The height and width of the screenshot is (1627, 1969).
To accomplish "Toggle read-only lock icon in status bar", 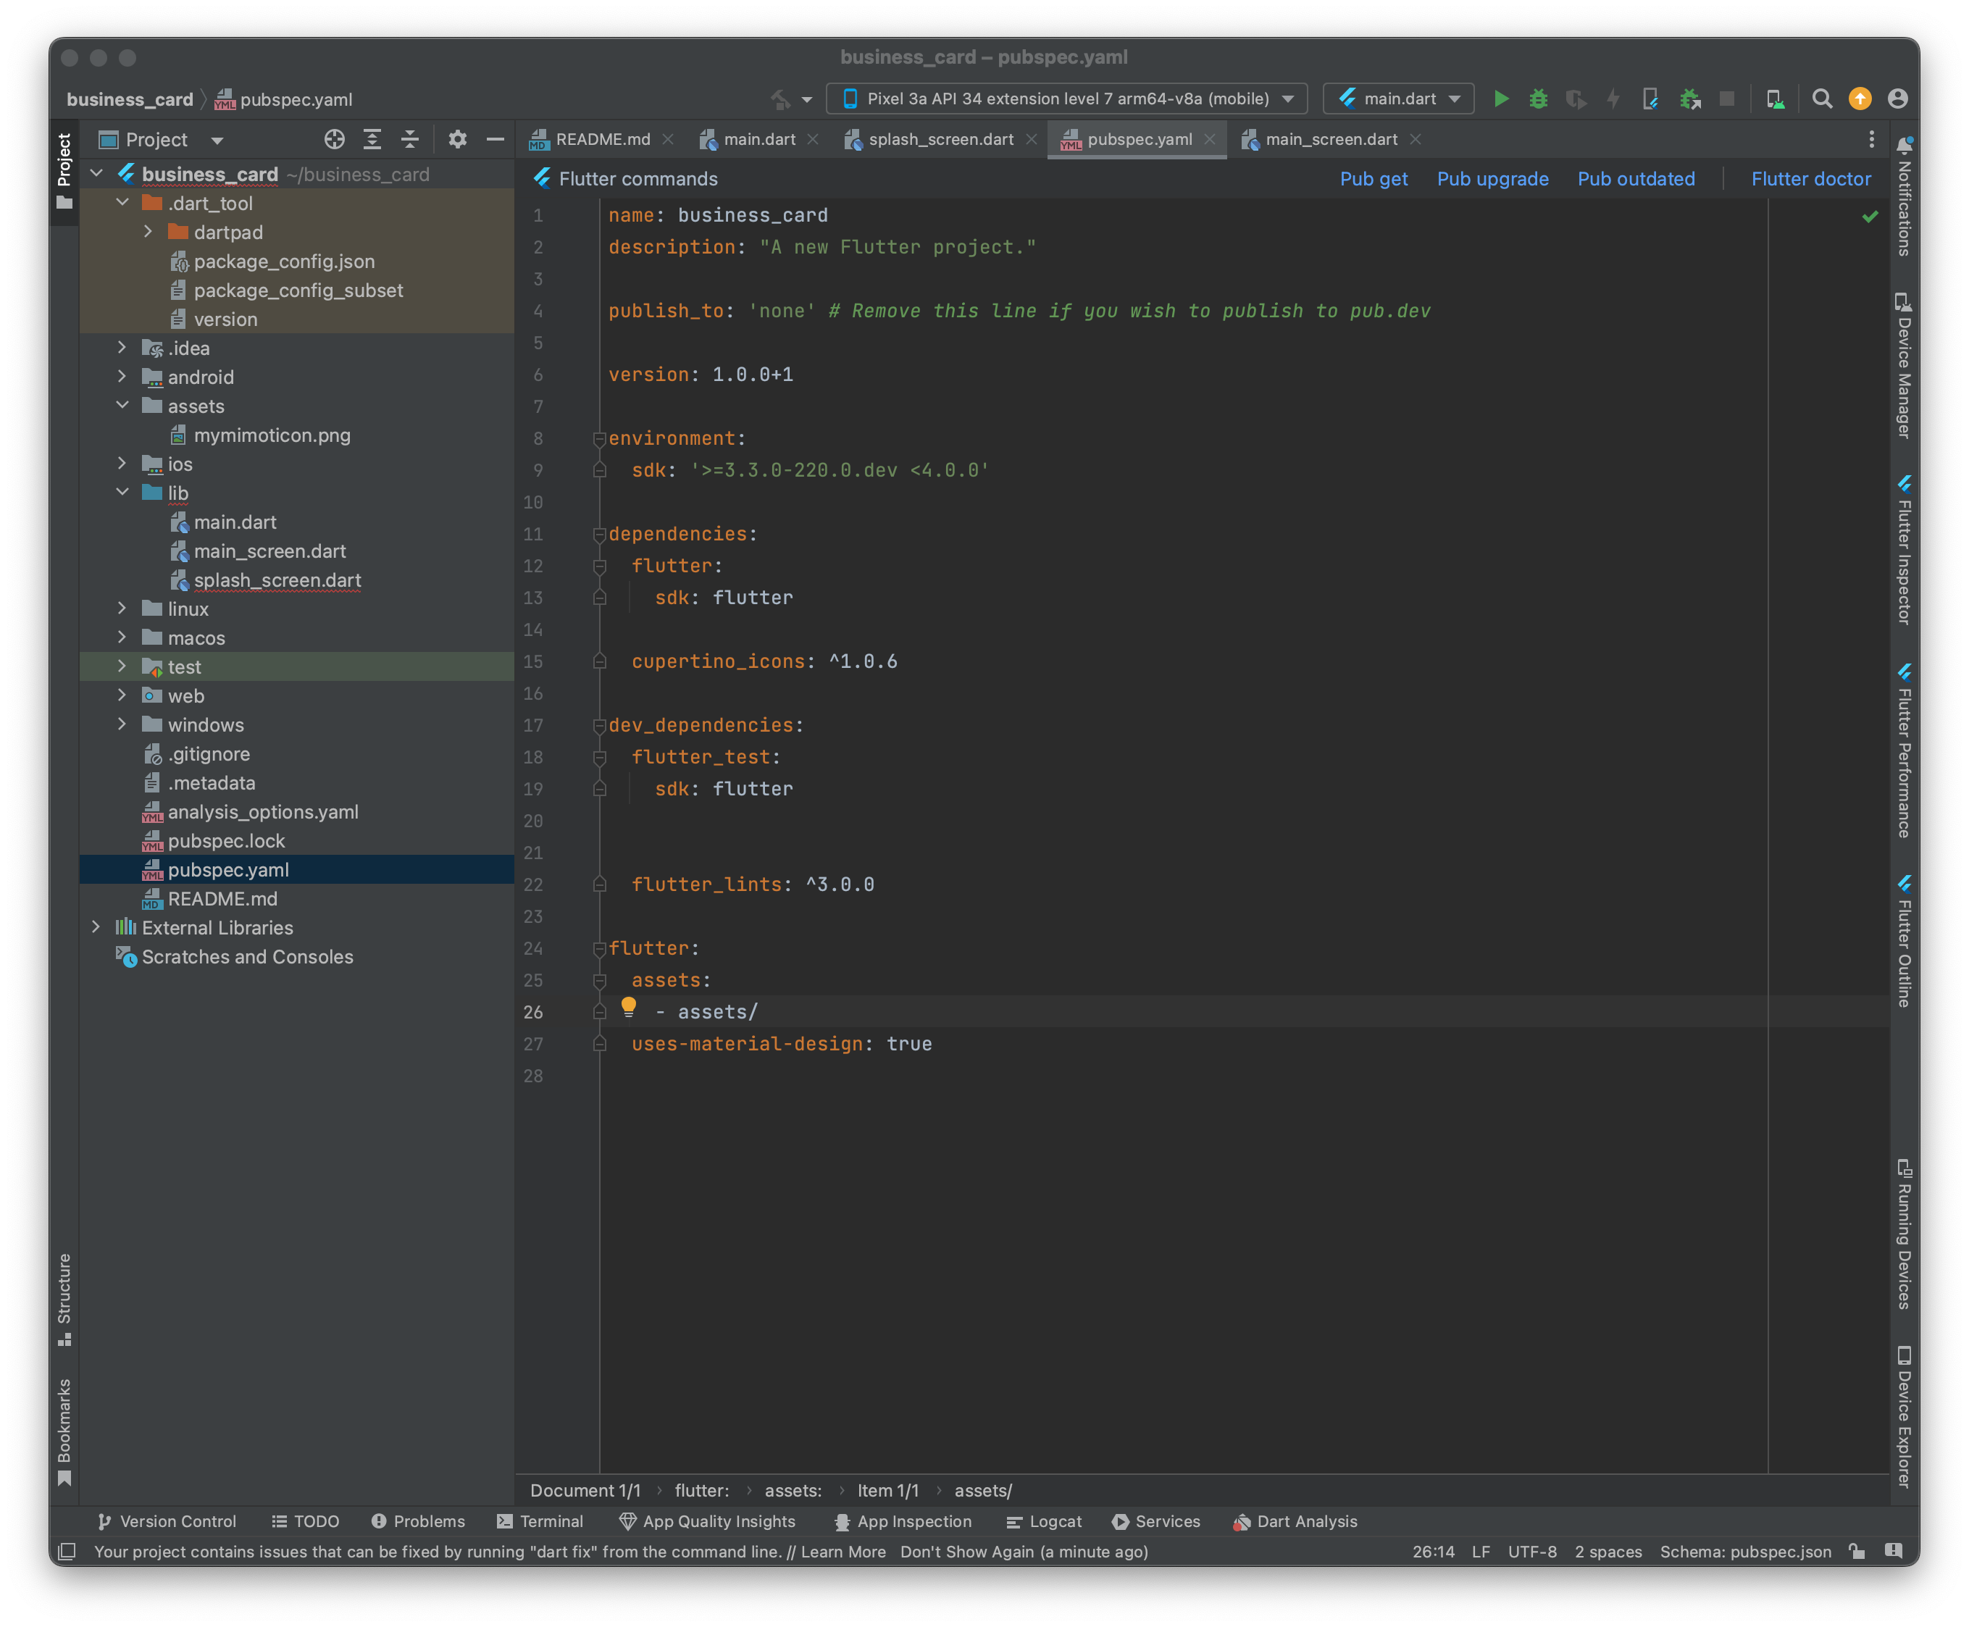I will point(1857,1551).
